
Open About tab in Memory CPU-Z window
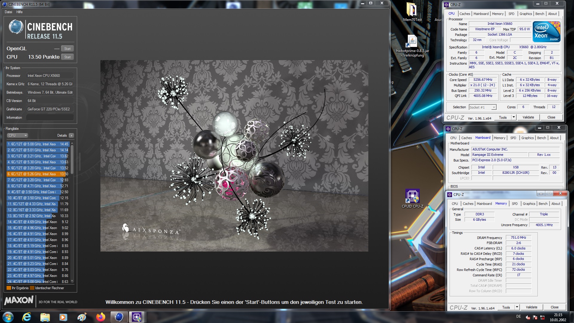click(x=555, y=204)
